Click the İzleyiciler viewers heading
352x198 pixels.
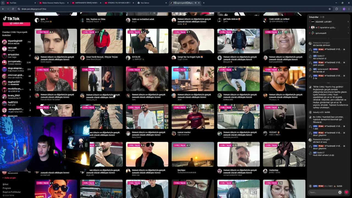click(x=314, y=17)
